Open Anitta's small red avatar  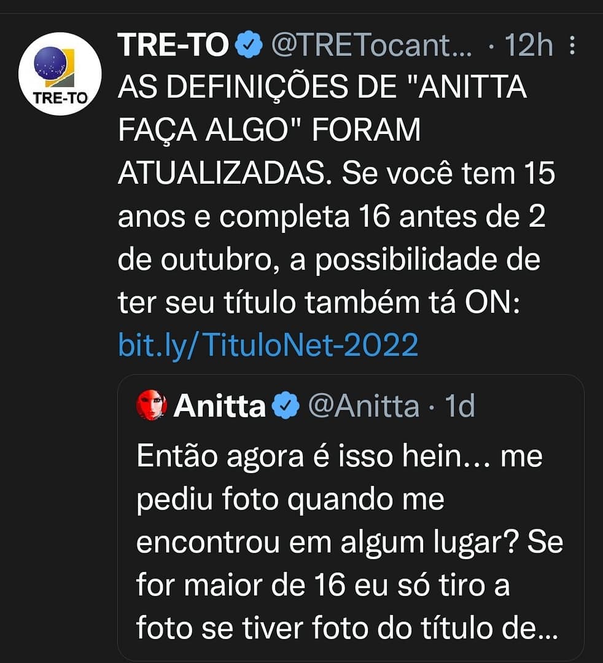151,406
